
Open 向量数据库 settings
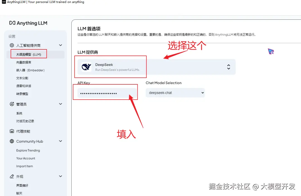click(x=24, y=62)
